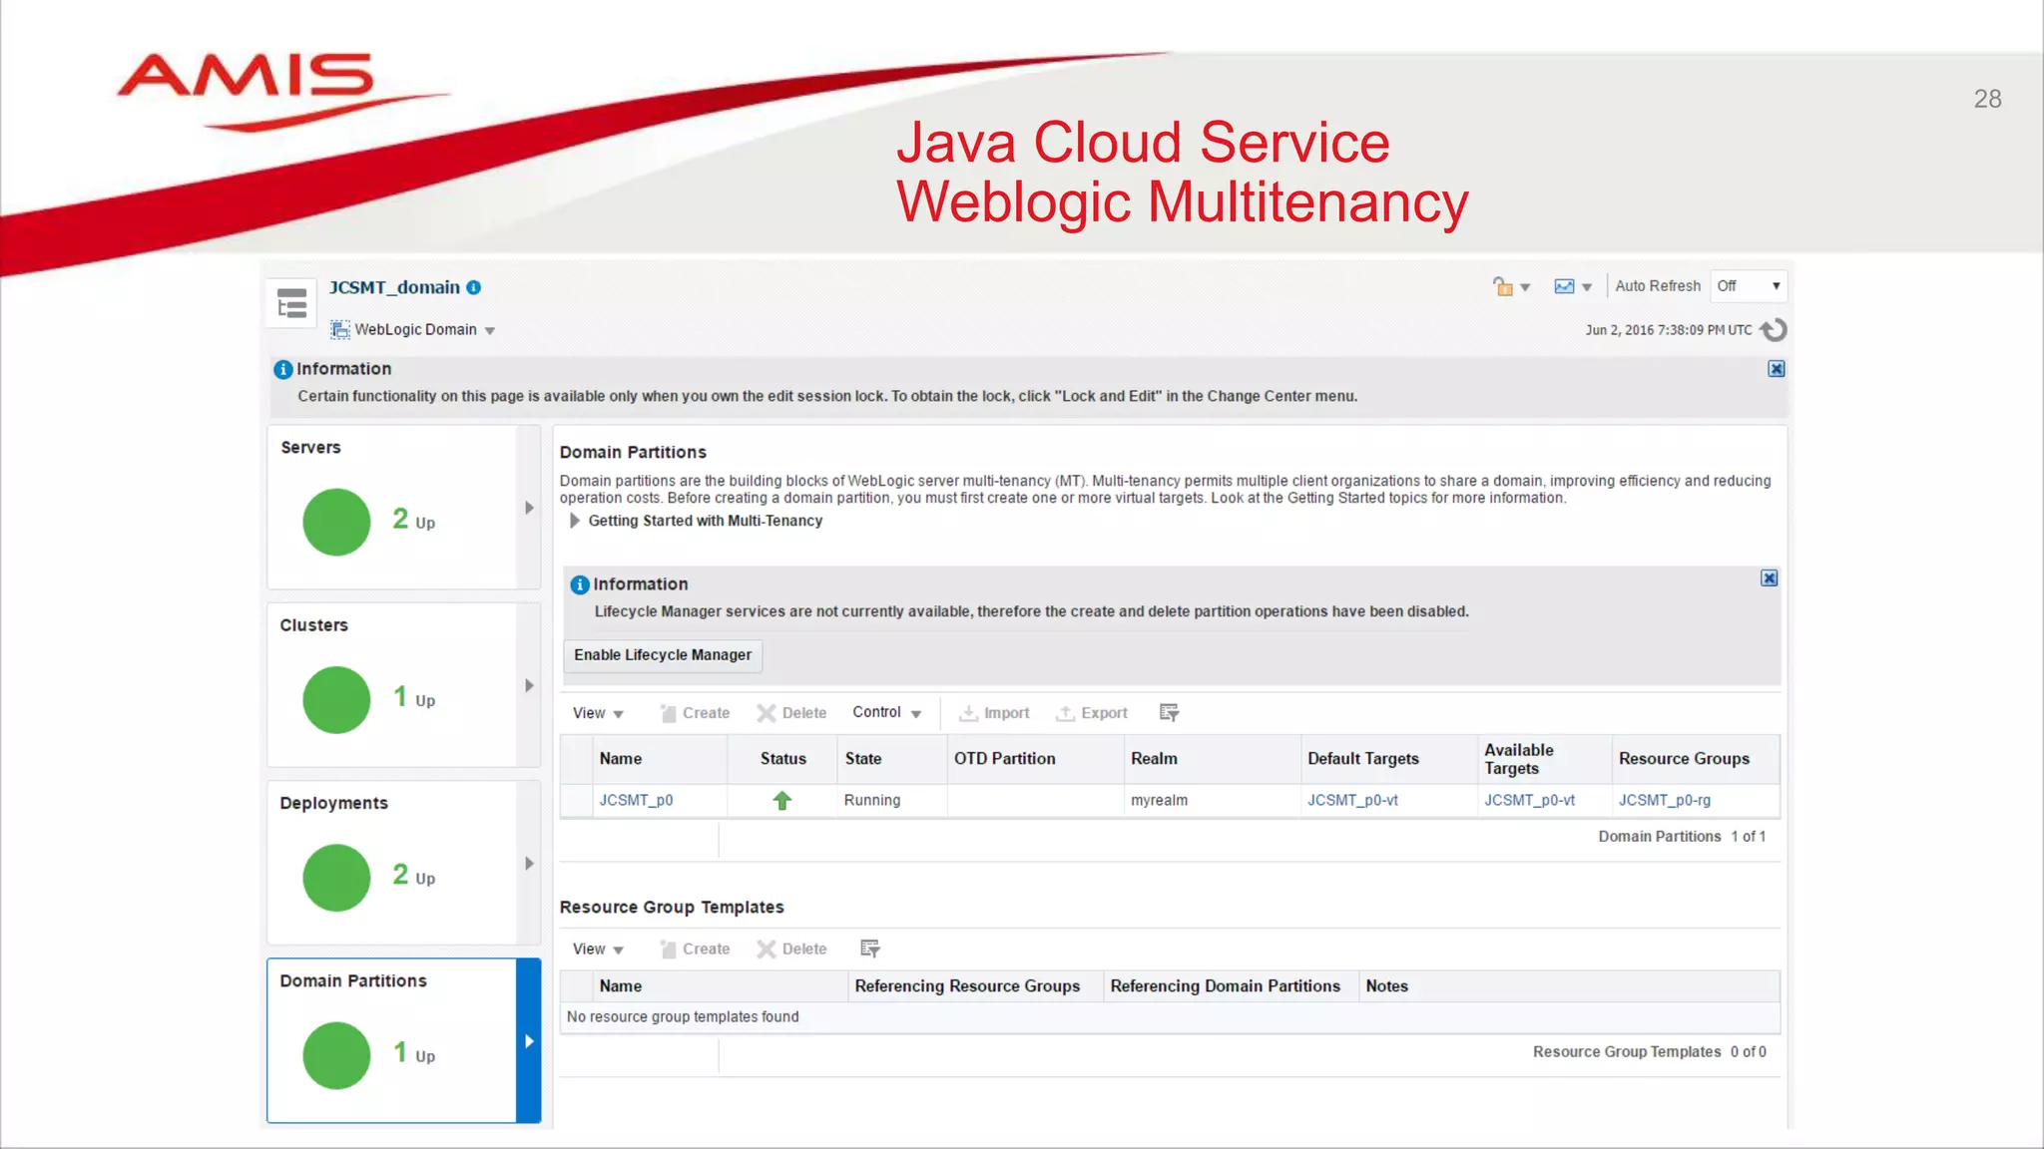
Task: Click the JCSMT_domain info icon
Action: click(474, 287)
